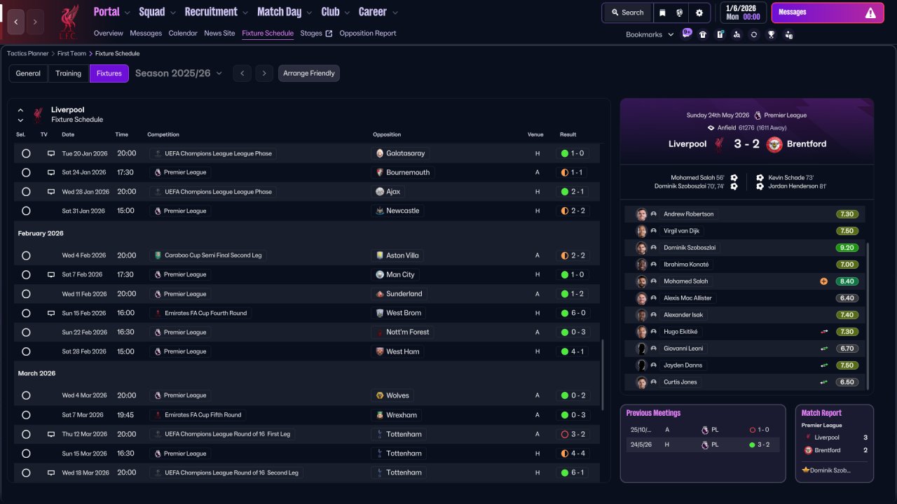Open the Recruitment dropdown menu
The height and width of the screenshot is (504, 897).
coord(217,12)
